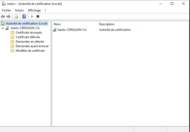190x132 pixels.
Task: Click the Back arrow toolbar icon
Action: 3,16
